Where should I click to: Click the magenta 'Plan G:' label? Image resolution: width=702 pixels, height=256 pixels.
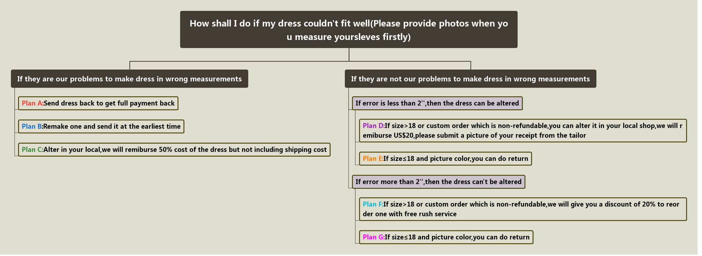374,237
